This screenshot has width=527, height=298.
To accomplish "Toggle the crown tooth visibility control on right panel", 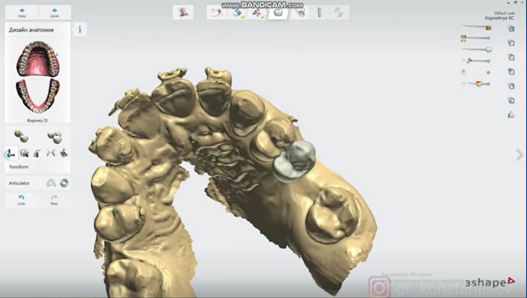I will click(487, 49).
